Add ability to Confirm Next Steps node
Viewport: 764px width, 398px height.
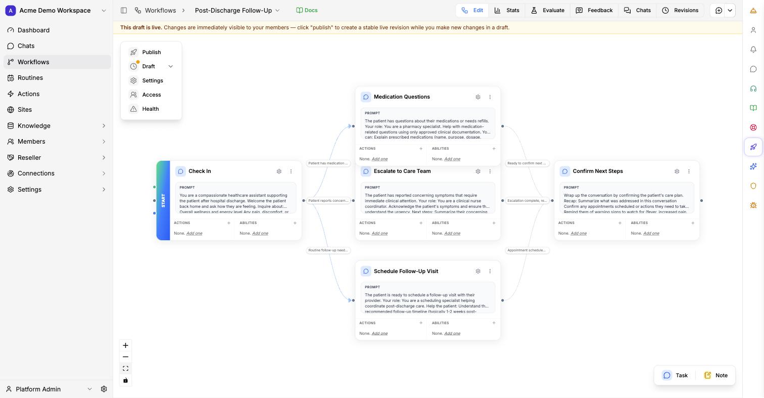693,223
